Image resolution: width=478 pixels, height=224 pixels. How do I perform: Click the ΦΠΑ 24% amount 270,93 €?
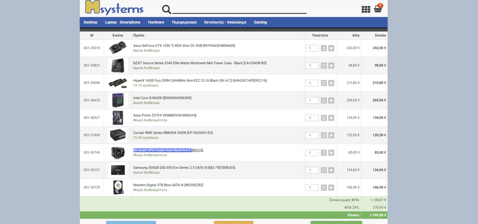[x=379, y=208]
